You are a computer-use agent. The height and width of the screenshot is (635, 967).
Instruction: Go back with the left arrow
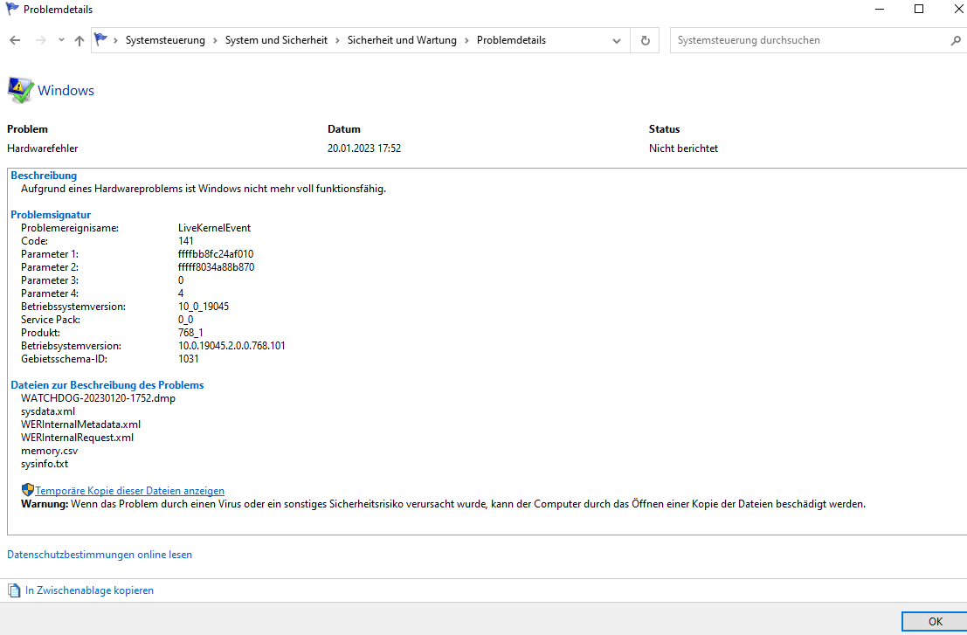tap(15, 40)
